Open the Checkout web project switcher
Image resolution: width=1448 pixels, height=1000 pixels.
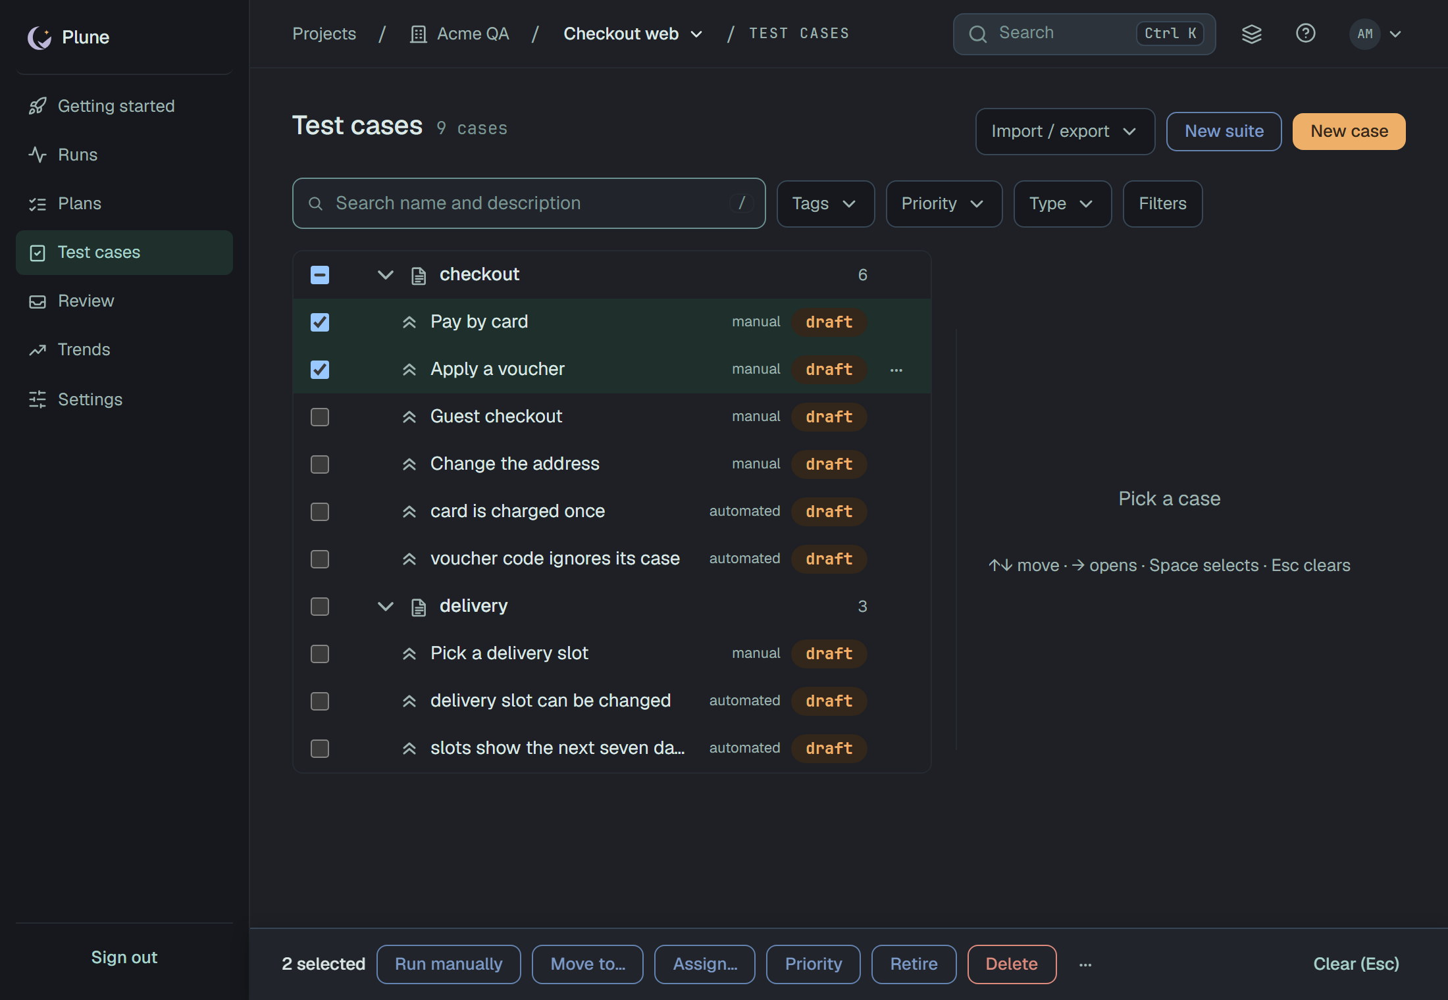(633, 34)
